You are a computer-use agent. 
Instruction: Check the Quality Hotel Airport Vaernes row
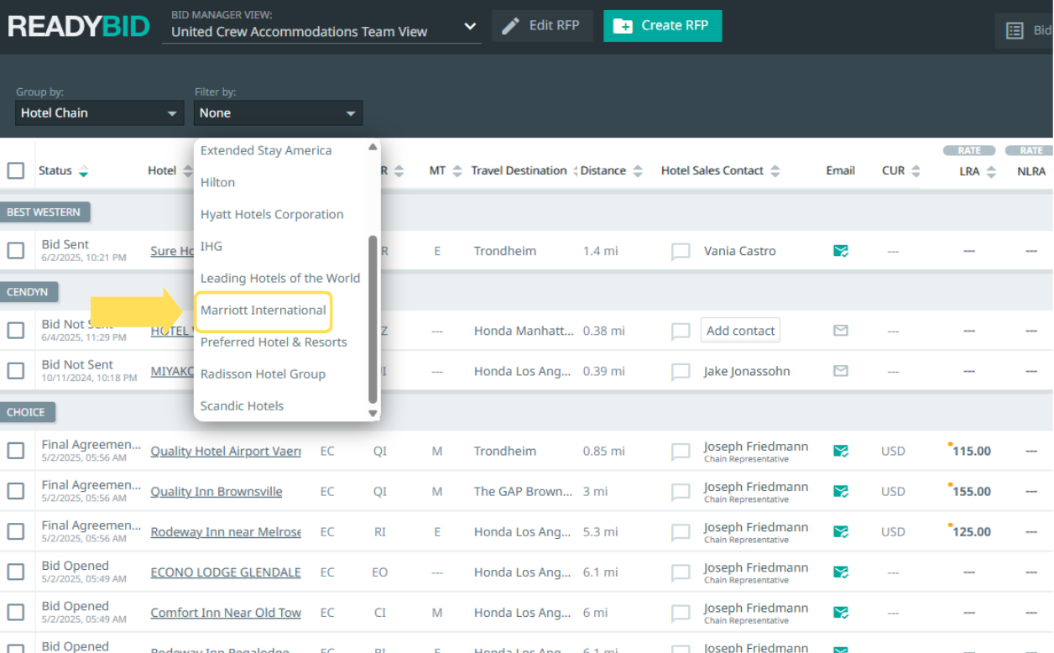coord(16,452)
